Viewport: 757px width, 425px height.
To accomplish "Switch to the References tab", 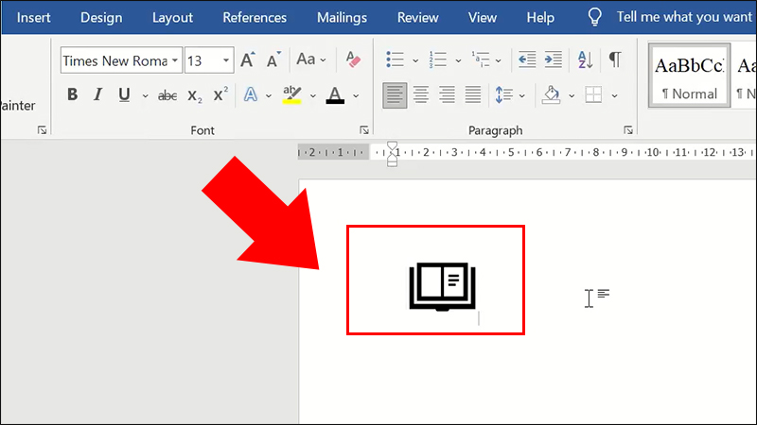I will 255,17.
